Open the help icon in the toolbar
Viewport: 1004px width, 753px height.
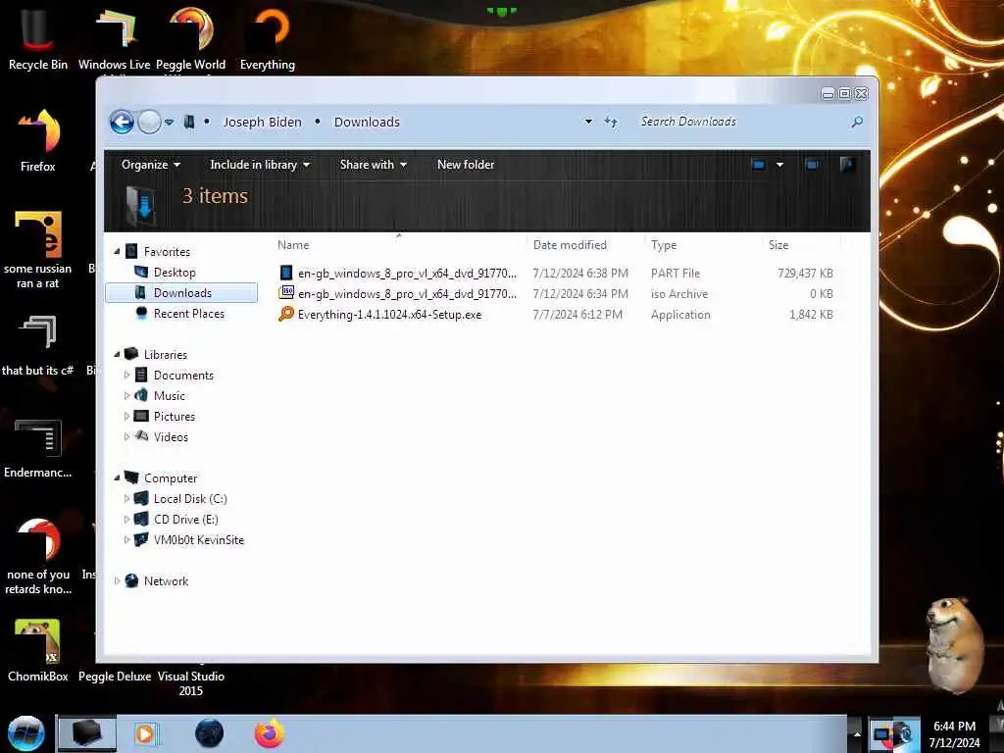tap(847, 165)
